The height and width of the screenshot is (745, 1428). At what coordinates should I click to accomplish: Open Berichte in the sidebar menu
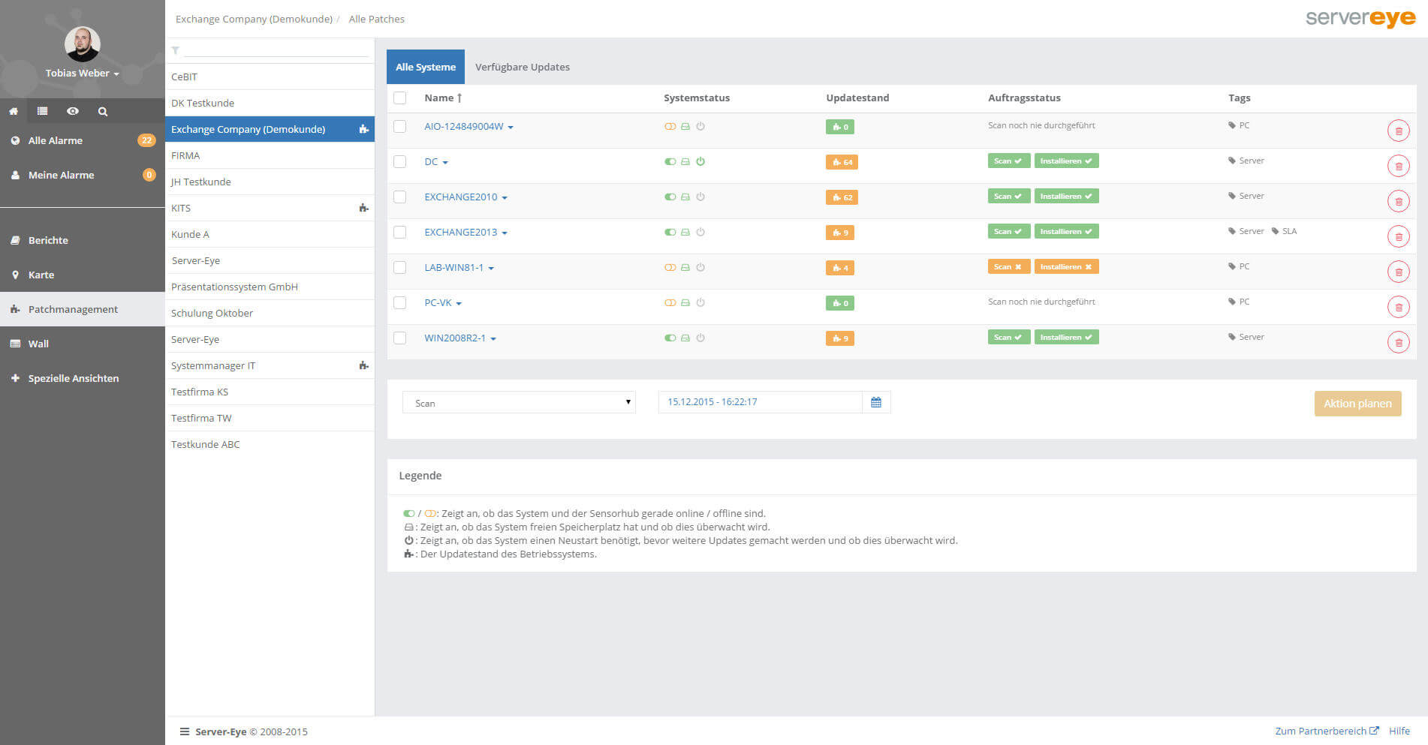(48, 241)
